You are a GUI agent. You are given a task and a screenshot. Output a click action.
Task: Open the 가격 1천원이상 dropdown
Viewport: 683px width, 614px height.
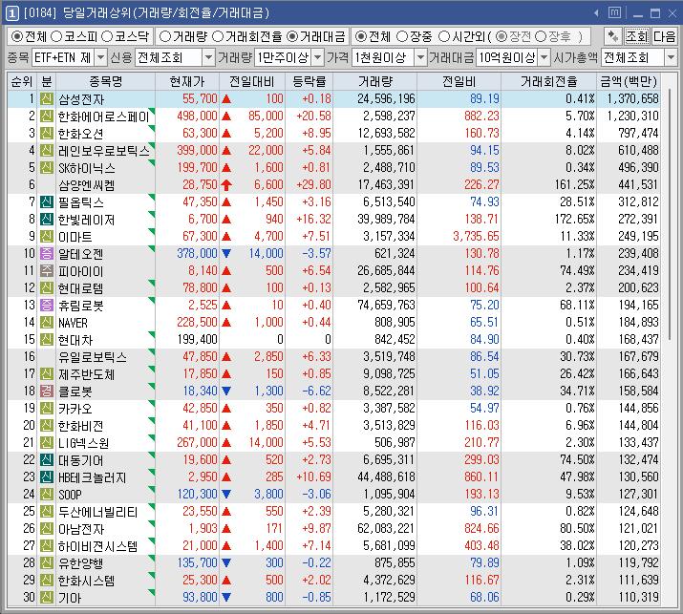click(x=420, y=57)
